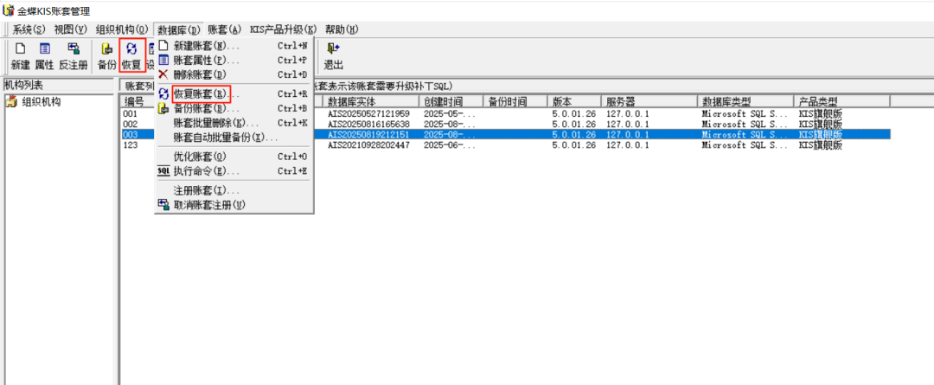Select the 组织机构 tree node
934x385 pixels.
tap(41, 102)
